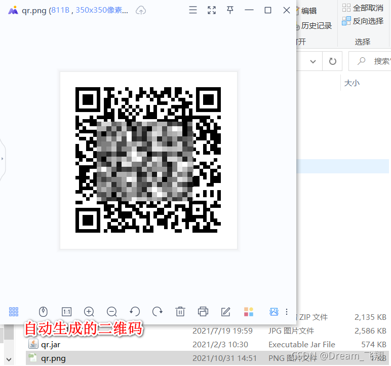391x366 pixels.
Task: Click the qr.png file icon
Action: [x=32, y=357]
